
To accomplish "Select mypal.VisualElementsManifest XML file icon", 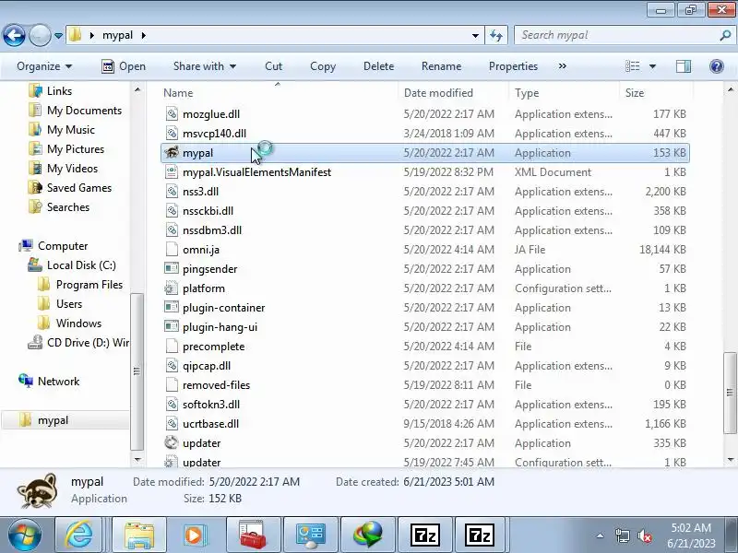I will 172,172.
